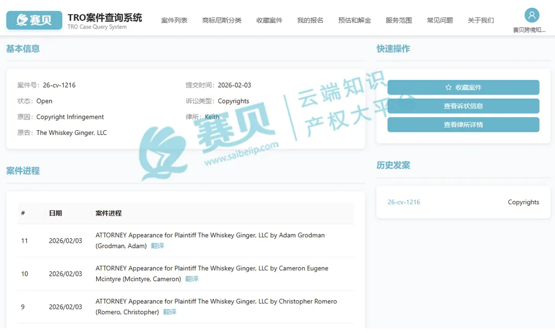Click 查看诉状信息 button
555x334 pixels.
tap(463, 106)
